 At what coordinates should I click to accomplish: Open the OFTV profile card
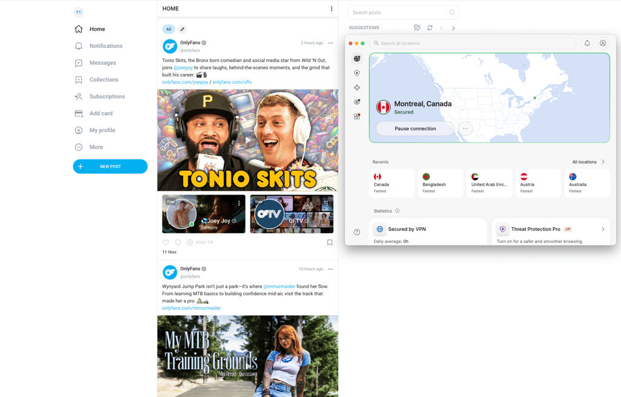click(292, 214)
